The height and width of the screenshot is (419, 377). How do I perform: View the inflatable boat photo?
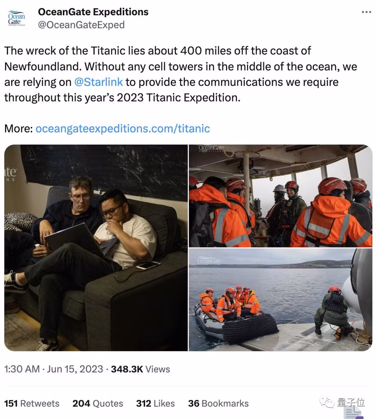coord(280,300)
